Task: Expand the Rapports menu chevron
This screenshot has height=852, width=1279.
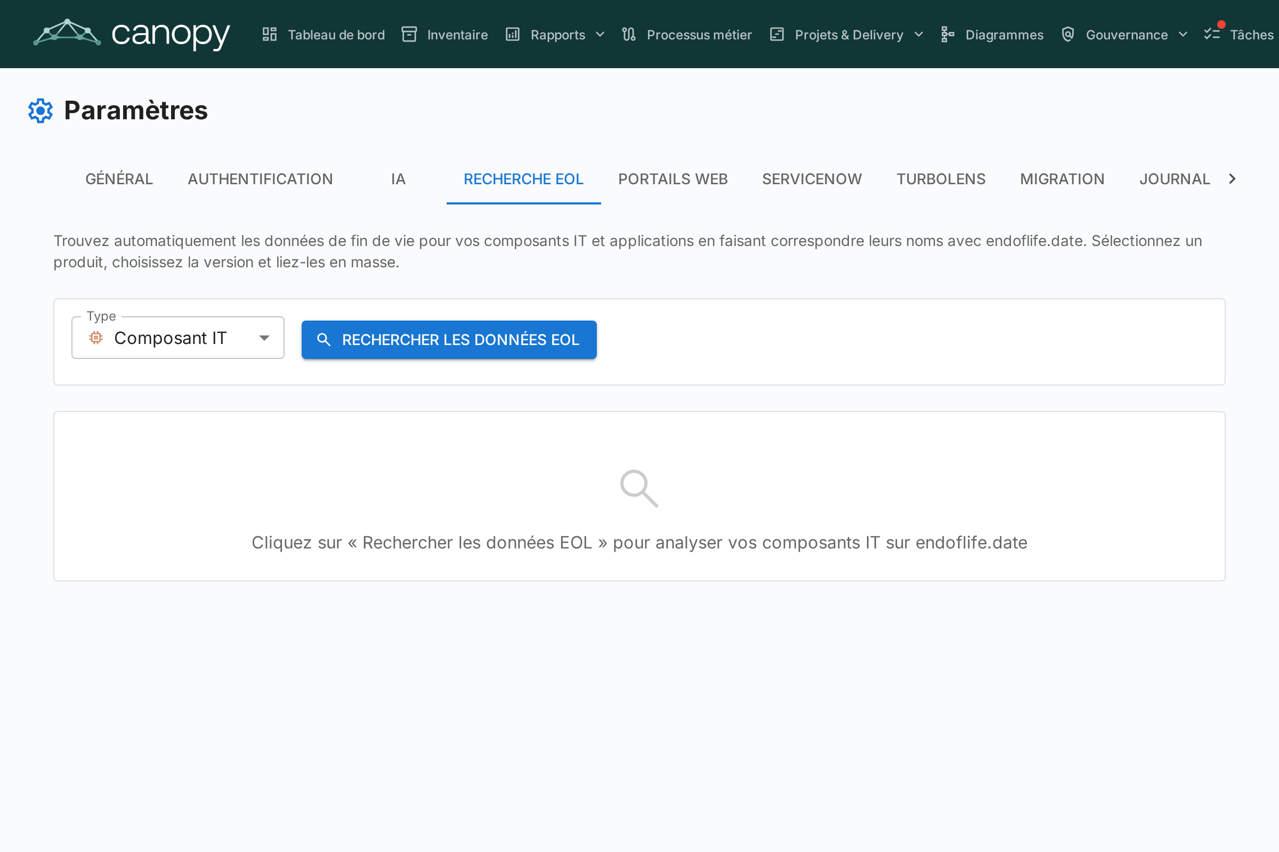Action: point(601,34)
